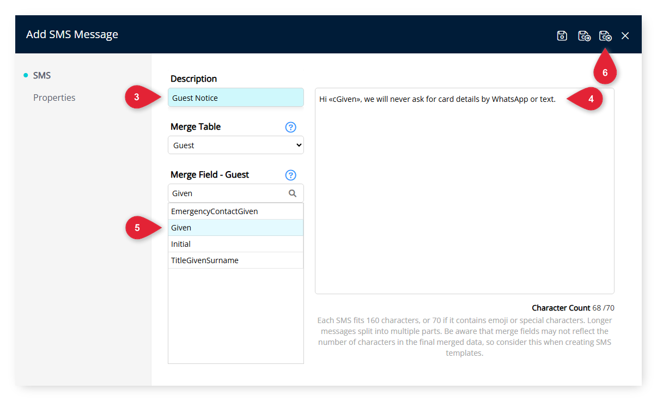The width and height of the screenshot is (657, 401).
Task: Click the Description field with Guest Notice
Action: pos(236,98)
